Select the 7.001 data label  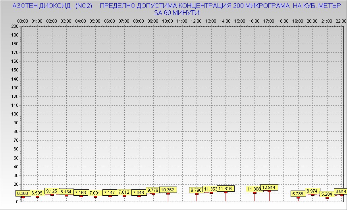(x=95, y=193)
